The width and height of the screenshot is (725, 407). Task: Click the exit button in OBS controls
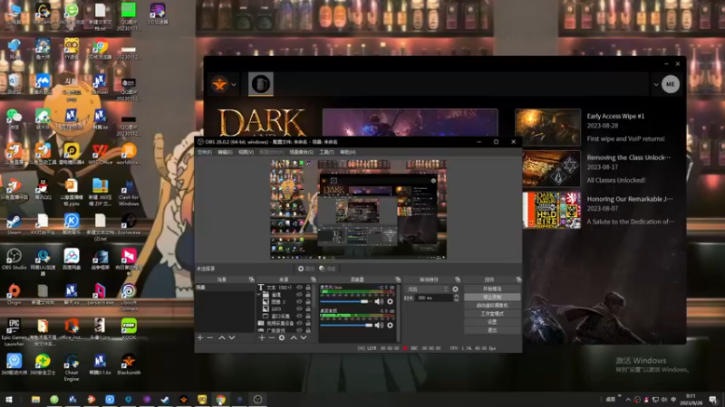pyautogui.click(x=492, y=330)
